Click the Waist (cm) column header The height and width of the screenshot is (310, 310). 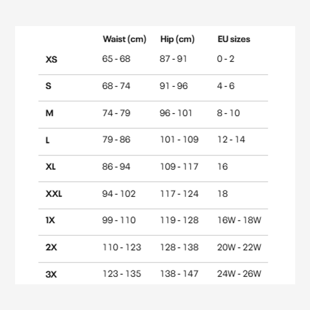(124, 39)
